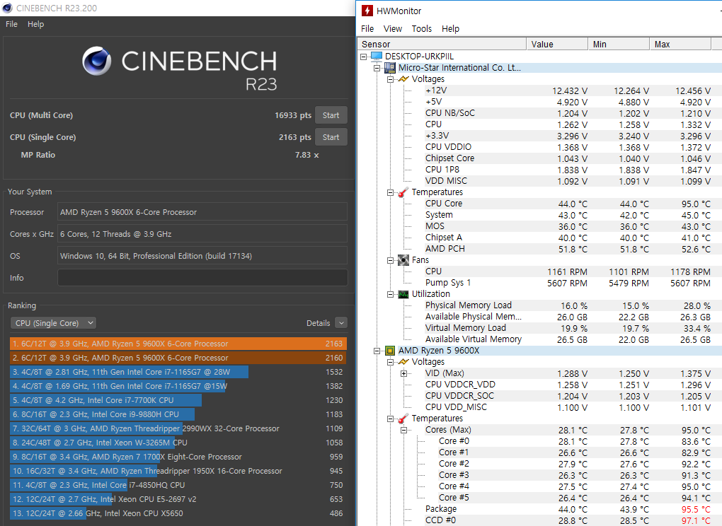
Task: Collapse the motherboard Voltages section
Action: coord(391,79)
